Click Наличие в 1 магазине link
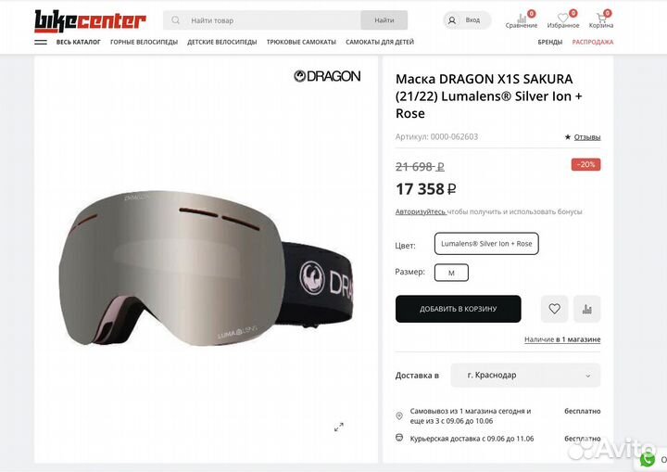The width and height of the screenshot is (667, 472). tap(562, 339)
